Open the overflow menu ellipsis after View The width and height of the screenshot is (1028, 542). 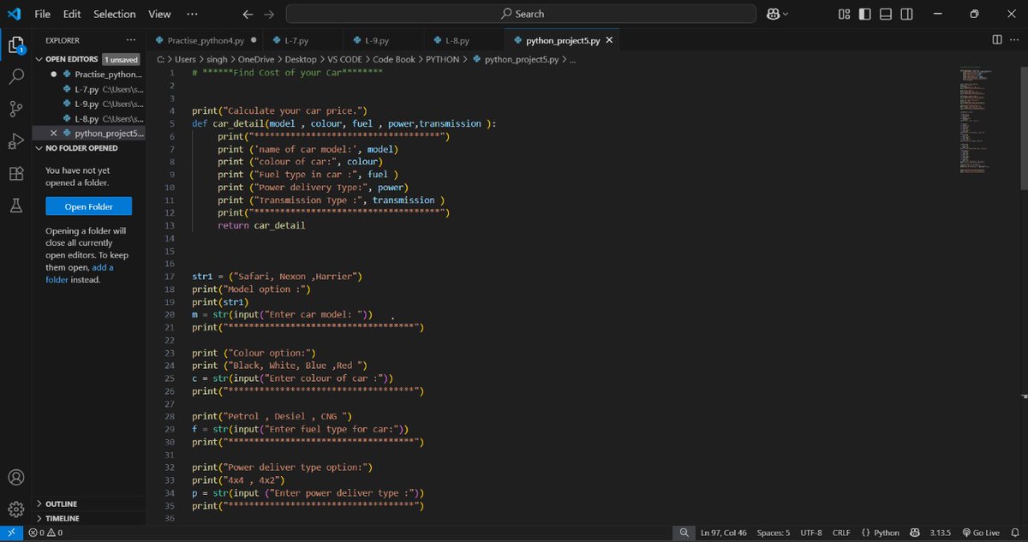(192, 14)
